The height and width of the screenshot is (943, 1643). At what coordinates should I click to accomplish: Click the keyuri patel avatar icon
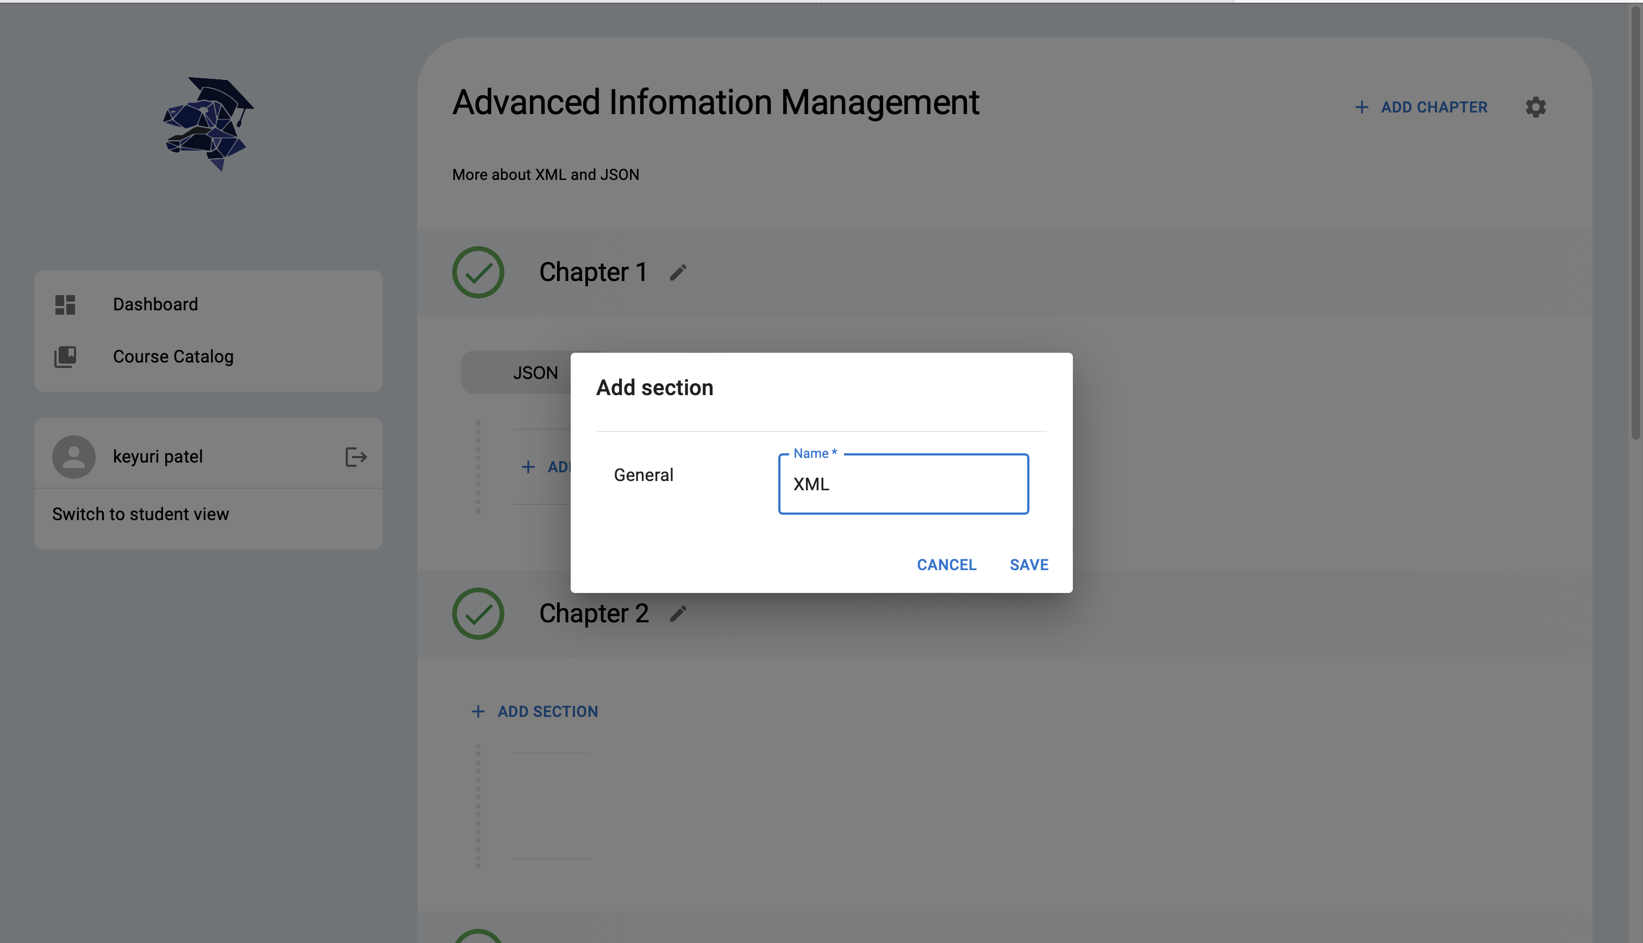click(x=74, y=457)
